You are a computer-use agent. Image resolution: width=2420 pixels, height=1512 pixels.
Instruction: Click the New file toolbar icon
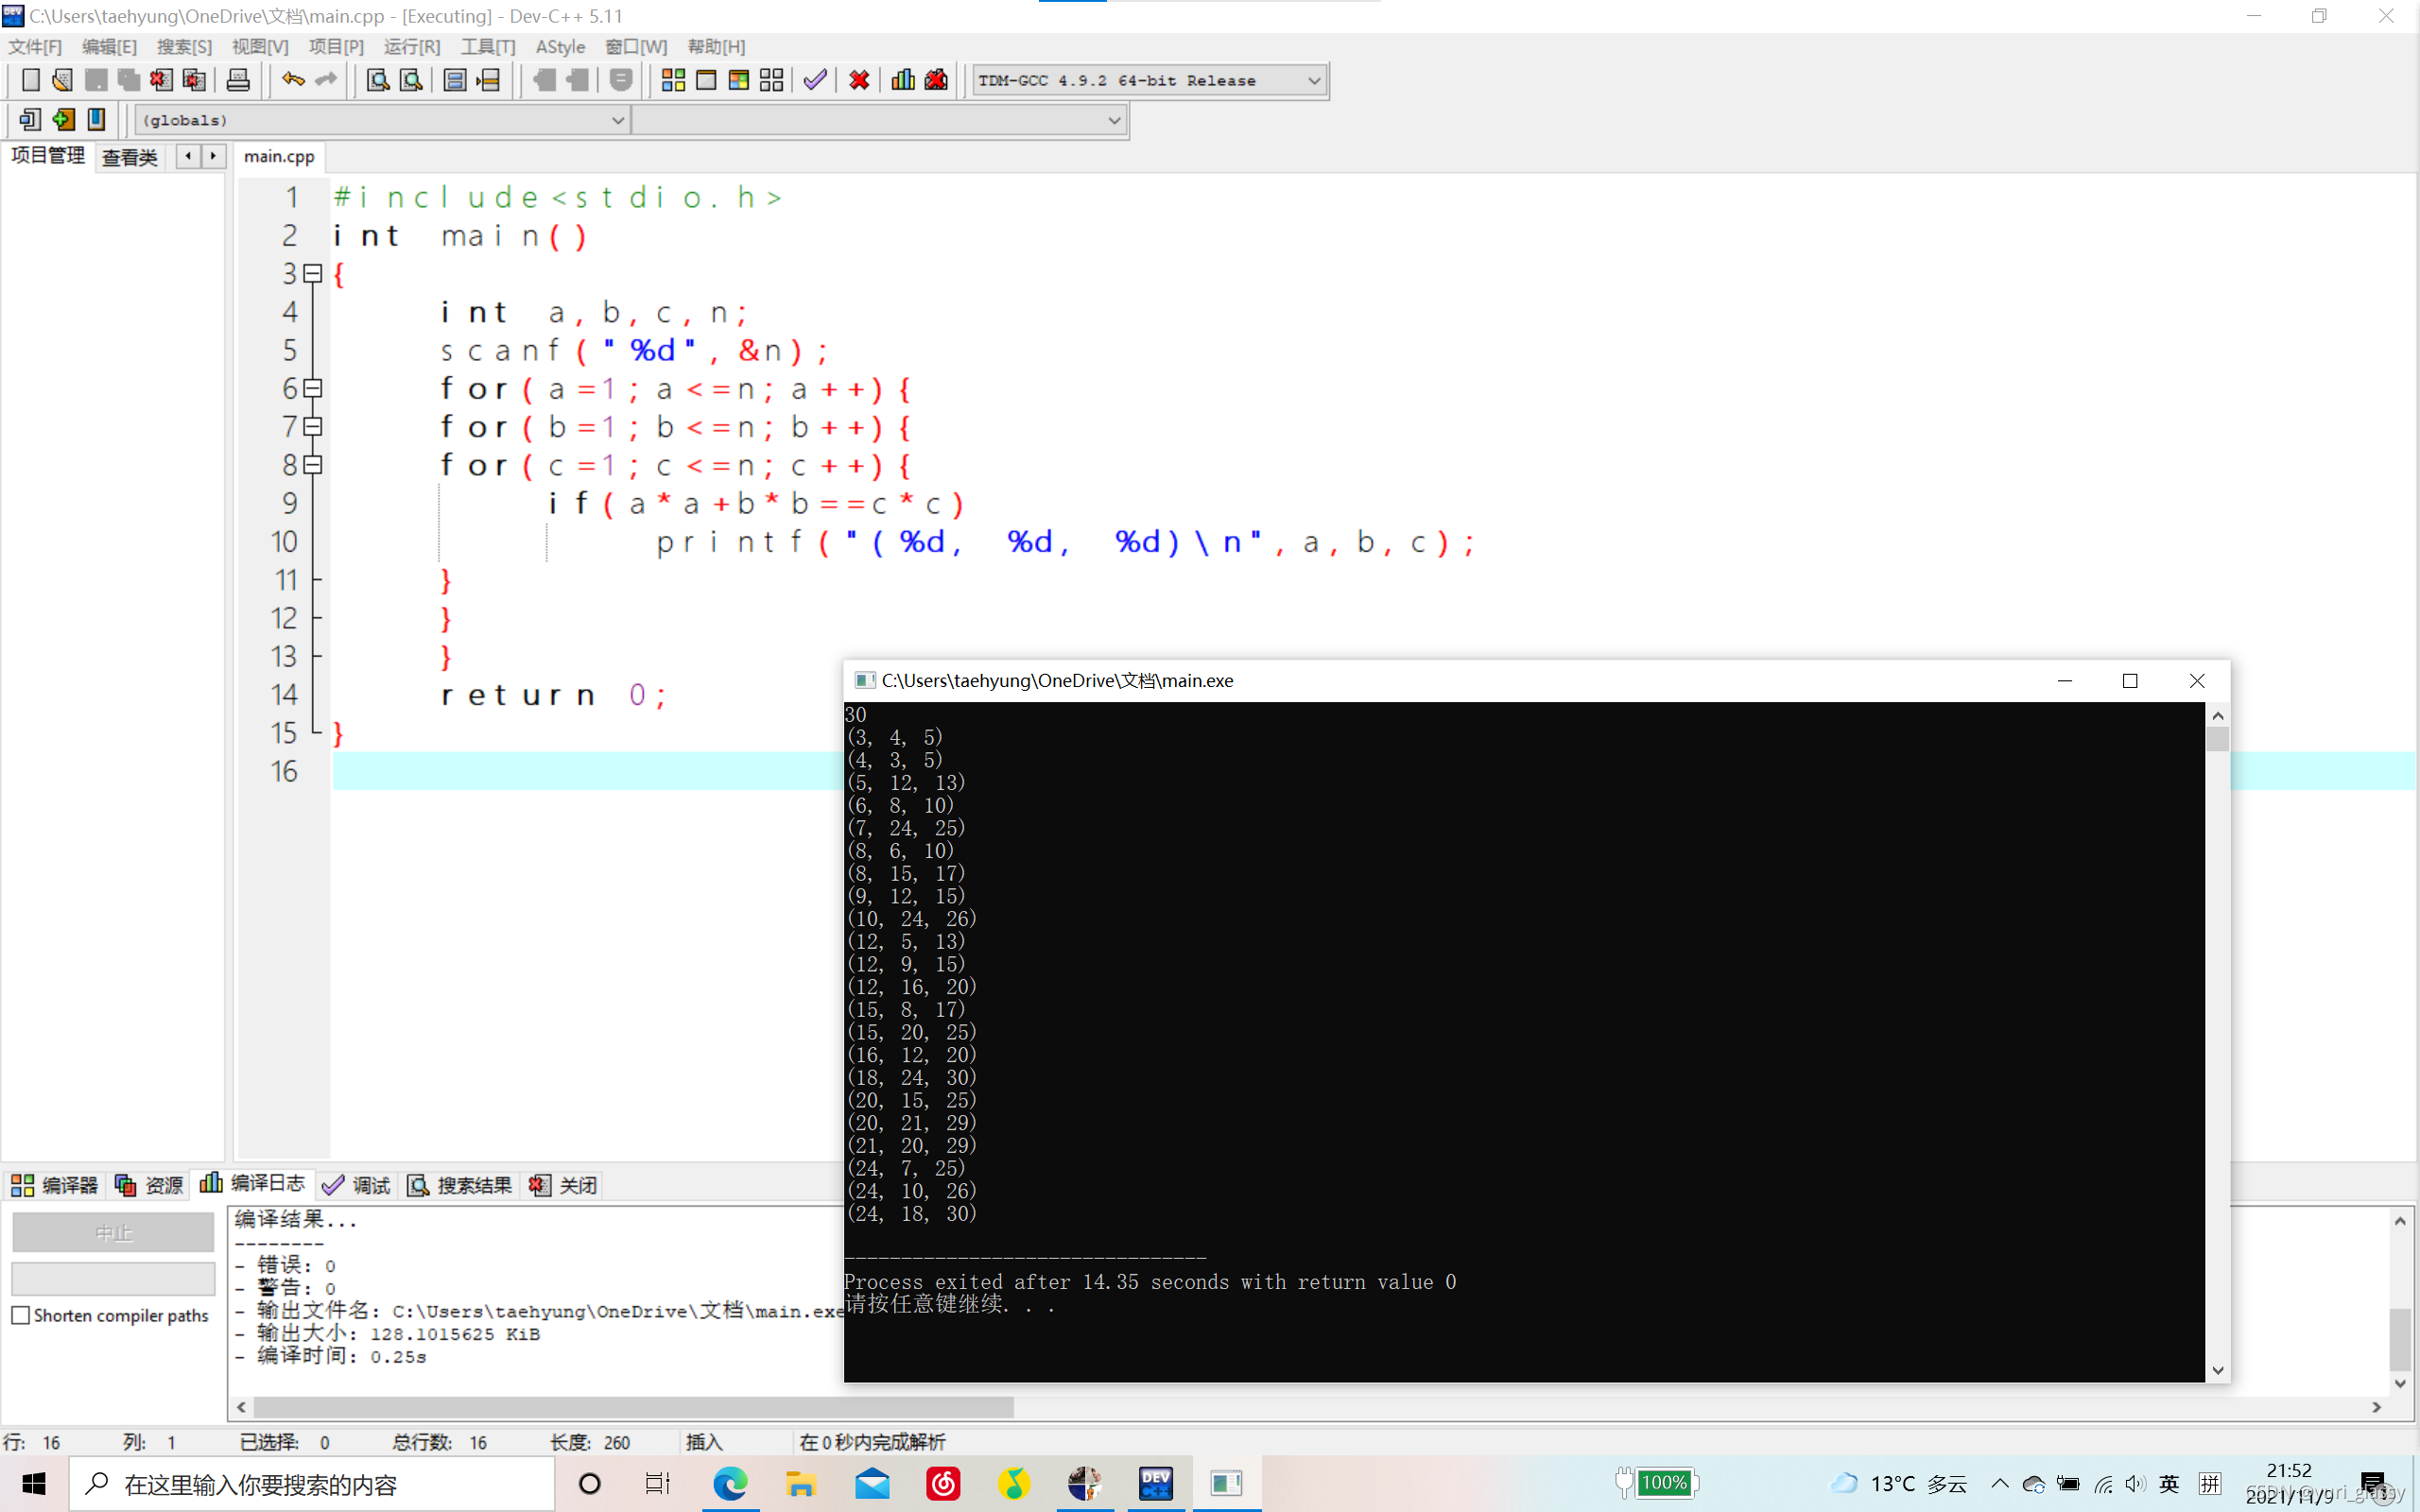(30, 80)
